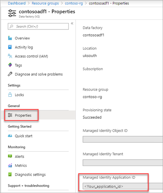Click the 'Subscription' label
Screen dimensions: 163x193
pyautogui.click(x=93, y=69)
